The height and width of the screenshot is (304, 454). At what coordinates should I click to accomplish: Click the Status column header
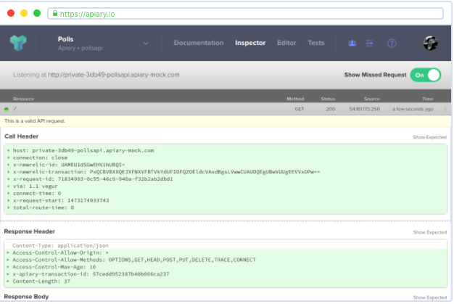point(328,99)
